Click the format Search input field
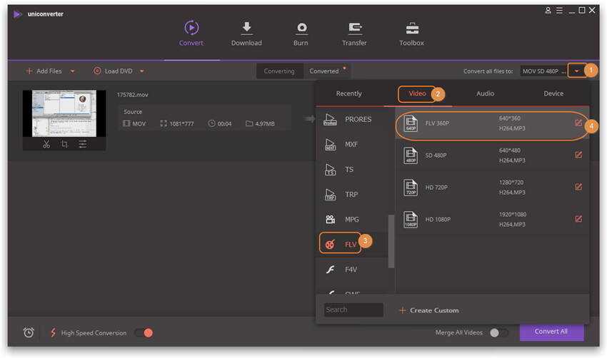This screenshot has height=358, width=607. coord(353,310)
